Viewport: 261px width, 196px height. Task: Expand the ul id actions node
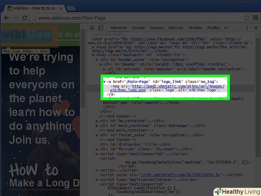tap(104, 69)
